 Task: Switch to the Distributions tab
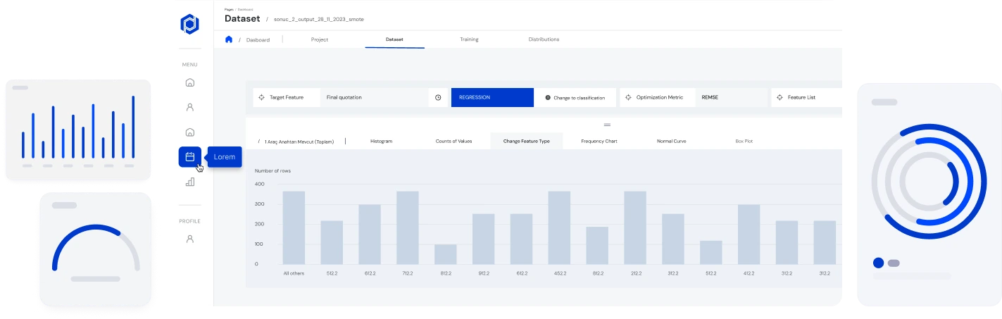(544, 39)
